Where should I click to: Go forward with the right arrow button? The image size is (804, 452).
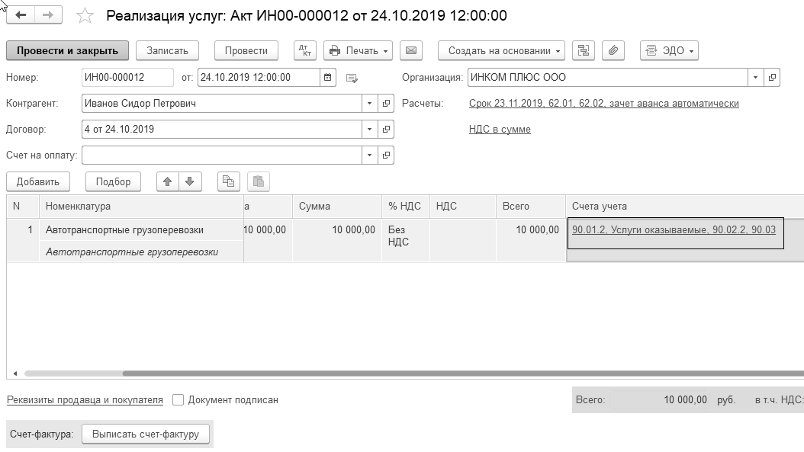coord(48,14)
